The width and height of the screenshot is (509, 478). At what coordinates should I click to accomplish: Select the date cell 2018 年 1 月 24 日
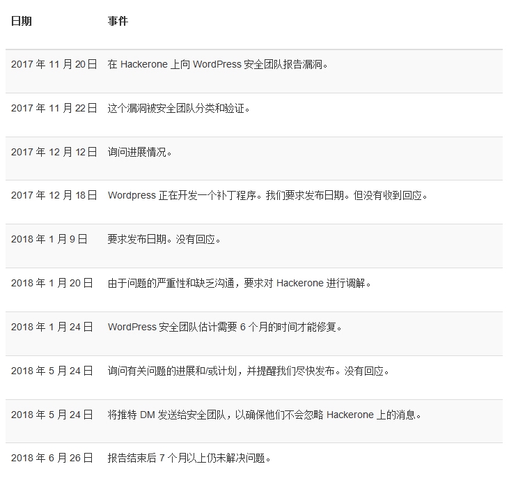click(52, 327)
